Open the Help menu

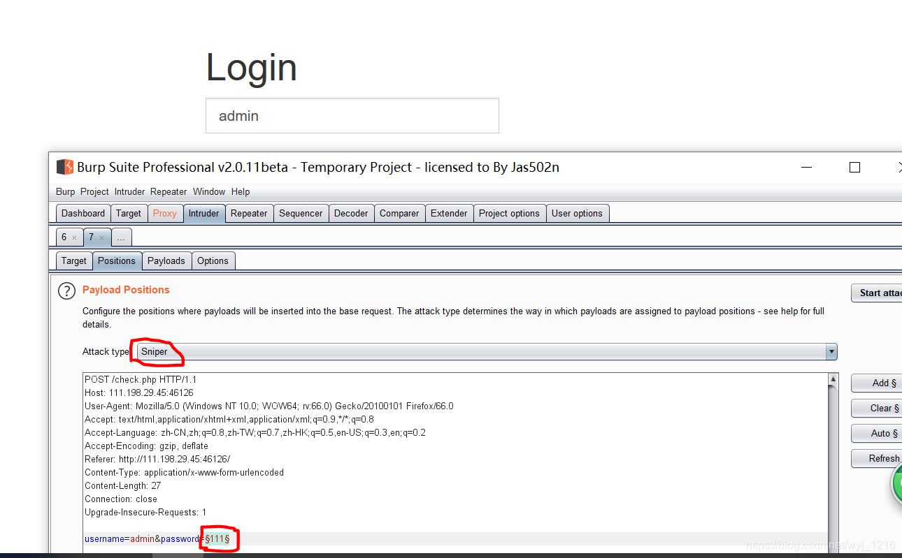241,191
